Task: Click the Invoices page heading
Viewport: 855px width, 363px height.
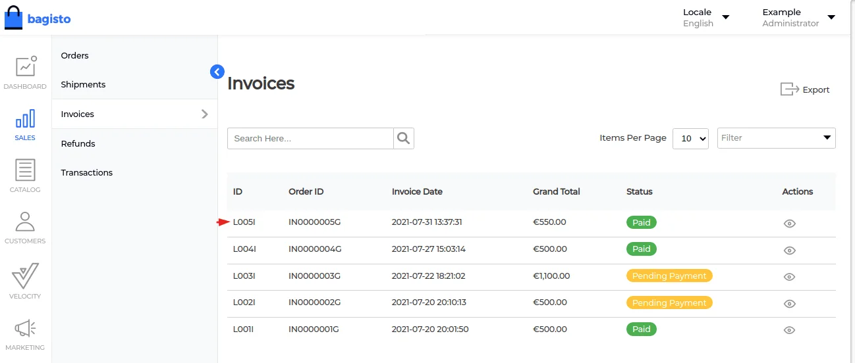Action: click(x=261, y=84)
